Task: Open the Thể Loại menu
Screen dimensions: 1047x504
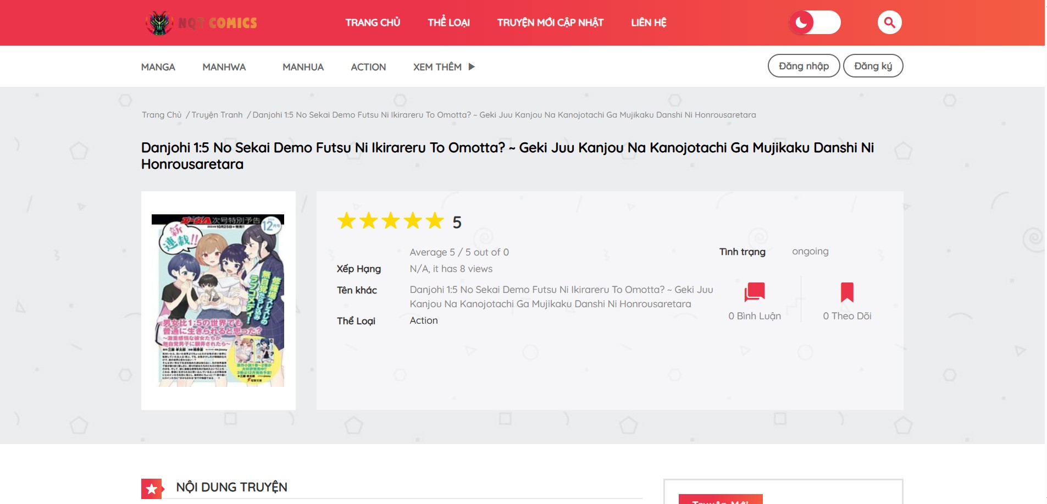Action: (448, 23)
